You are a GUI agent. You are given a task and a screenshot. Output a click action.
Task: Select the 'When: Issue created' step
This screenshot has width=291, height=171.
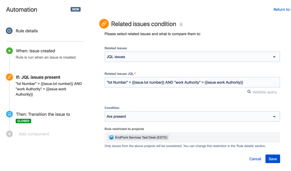click(36, 51)
